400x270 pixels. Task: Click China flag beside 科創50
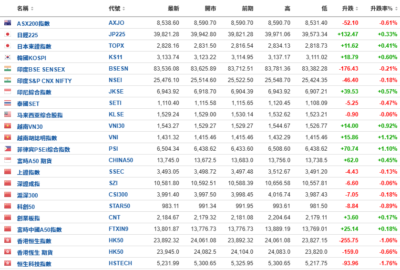coord(8,206)
